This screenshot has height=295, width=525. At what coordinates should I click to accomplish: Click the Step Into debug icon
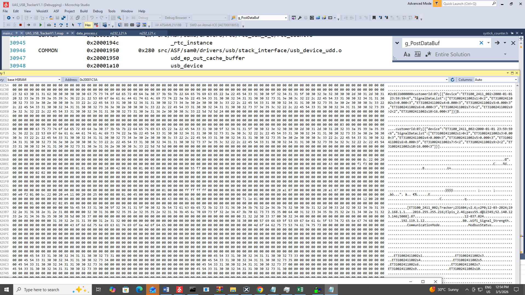[55, 25]
